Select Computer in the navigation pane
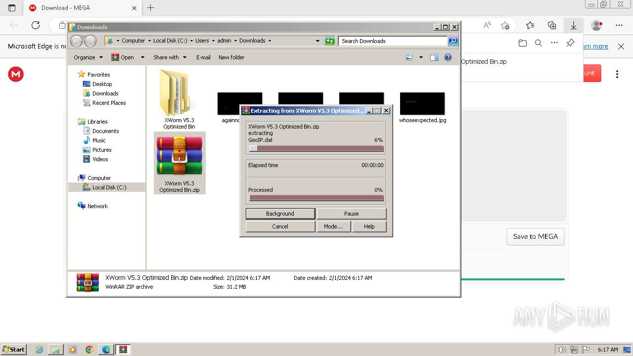 coord(99,178)
